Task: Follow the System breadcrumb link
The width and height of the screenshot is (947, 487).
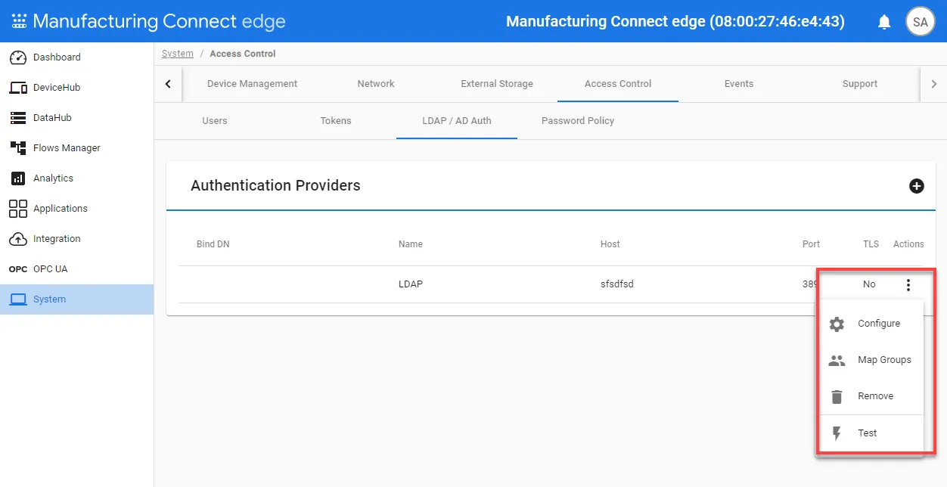Action: 178,54
